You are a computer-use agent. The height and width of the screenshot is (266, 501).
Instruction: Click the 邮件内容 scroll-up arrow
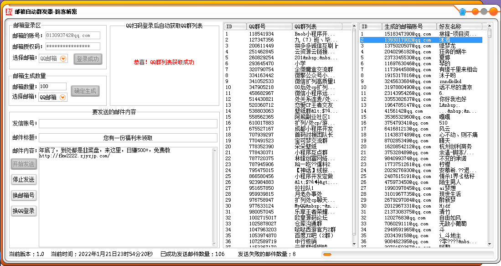point(215,150)
